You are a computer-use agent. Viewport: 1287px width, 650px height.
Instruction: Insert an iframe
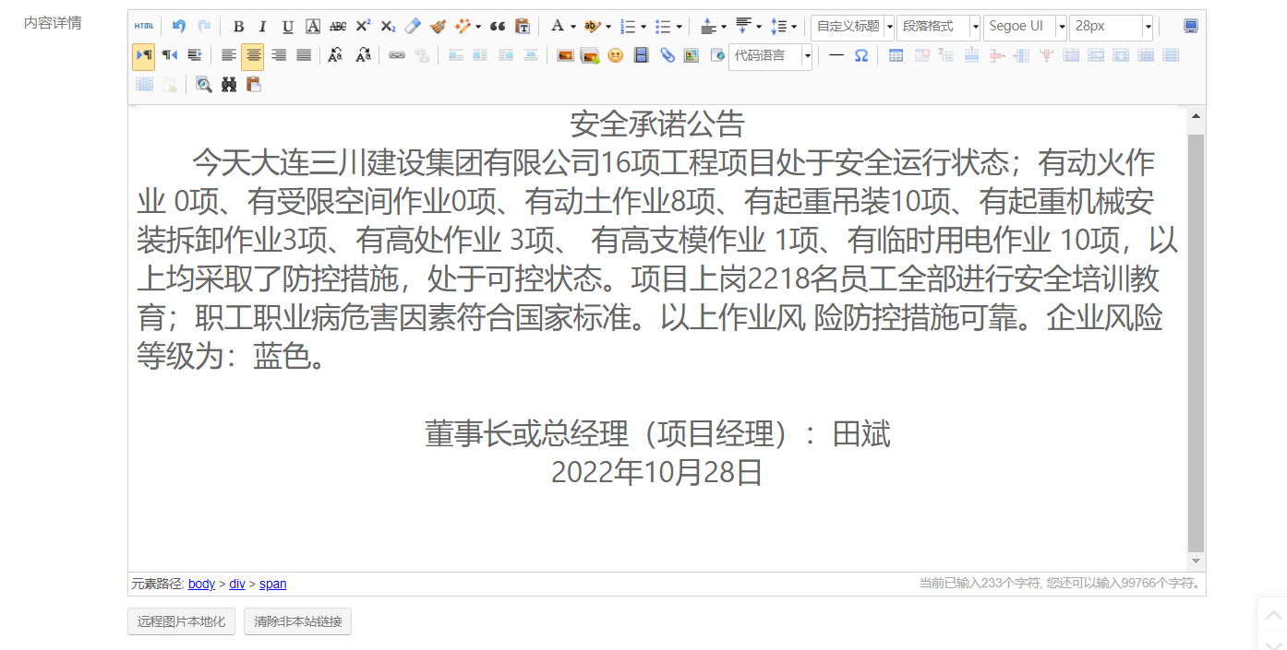[x=717, y=55]
